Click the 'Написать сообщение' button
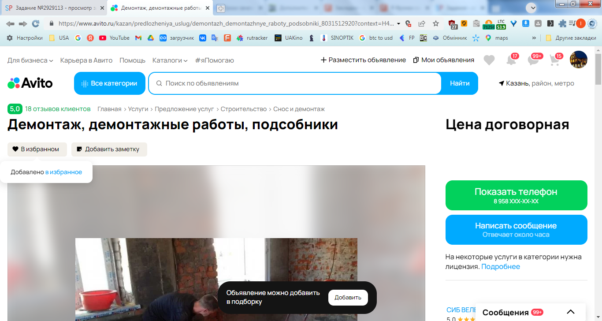 516,230
